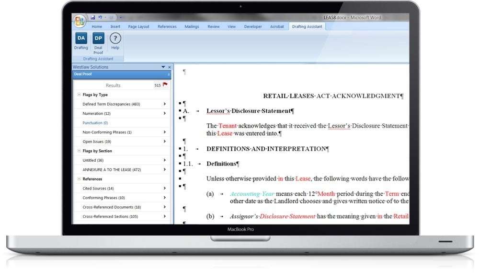Select Cross-Referenced Documents (18) row
Image resolution: width=479 pixels, height=273 pixels.
coord(122,207)
